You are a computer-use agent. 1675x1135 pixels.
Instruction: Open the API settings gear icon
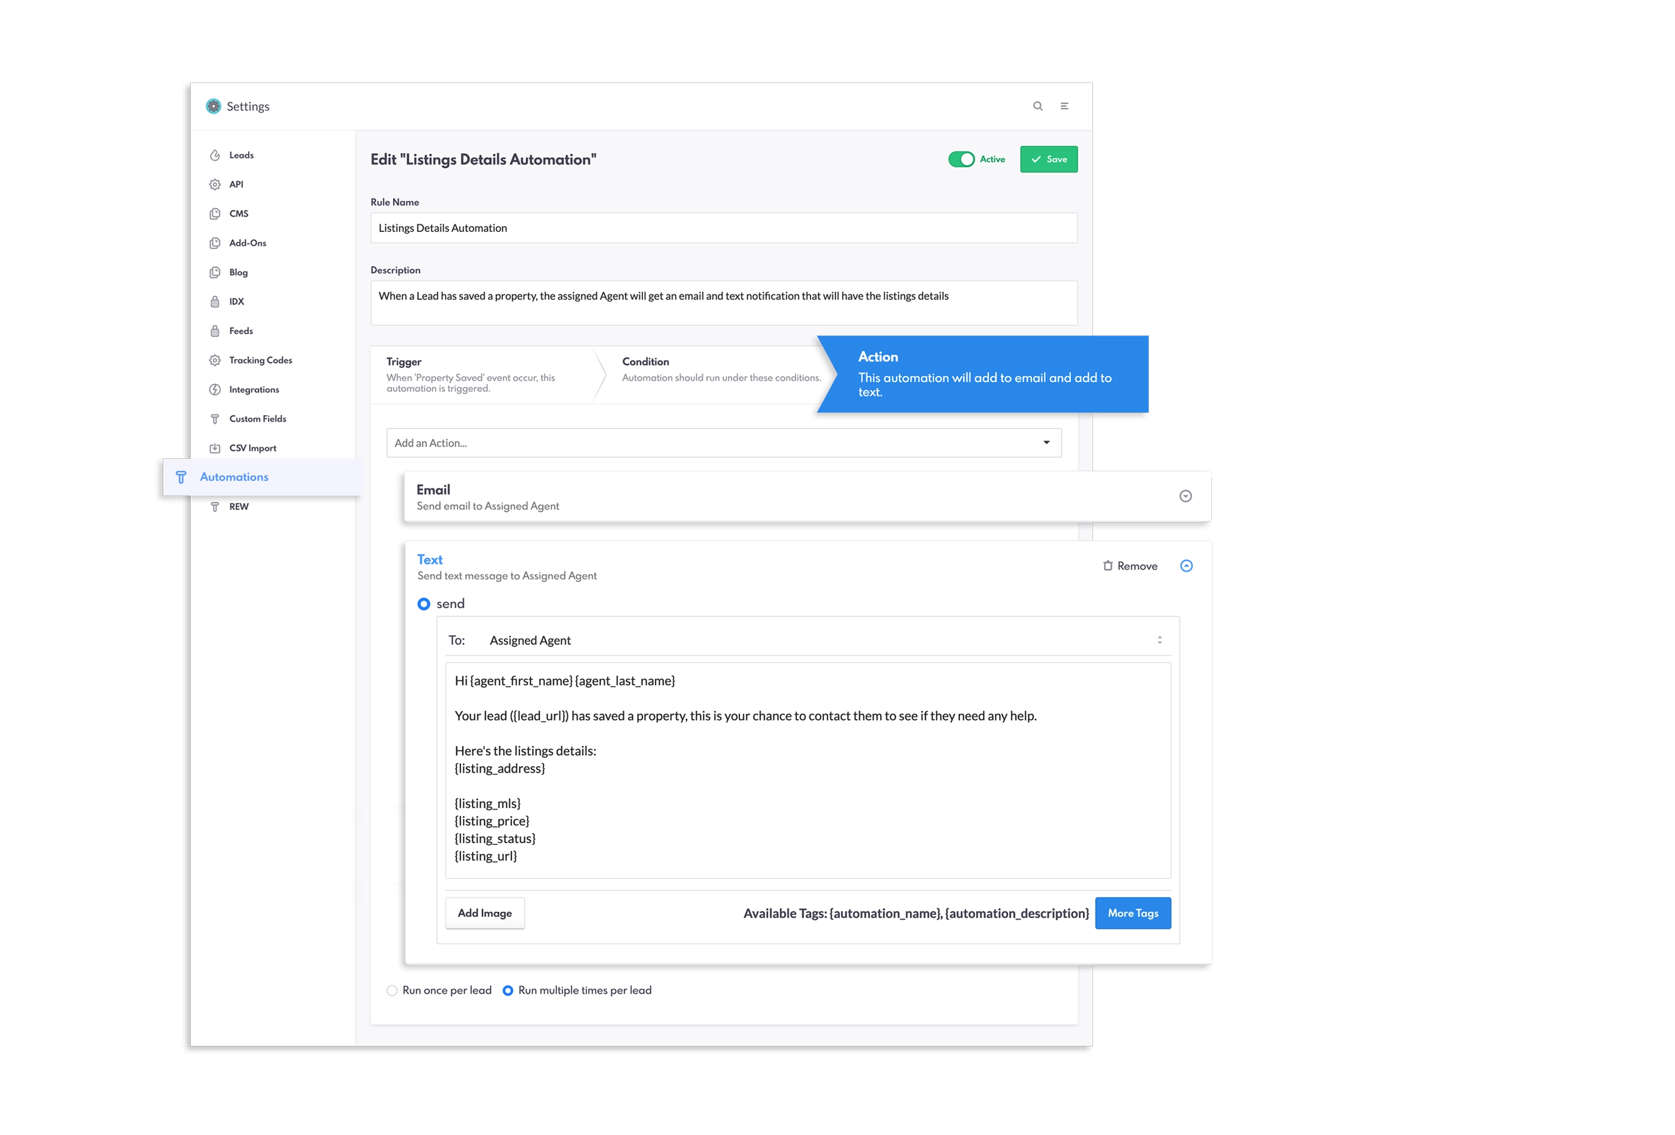tap(214, 184)
